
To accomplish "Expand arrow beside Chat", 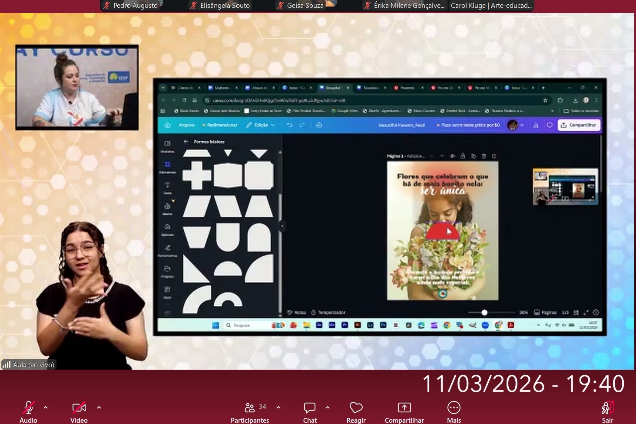I will coord(328,407).
